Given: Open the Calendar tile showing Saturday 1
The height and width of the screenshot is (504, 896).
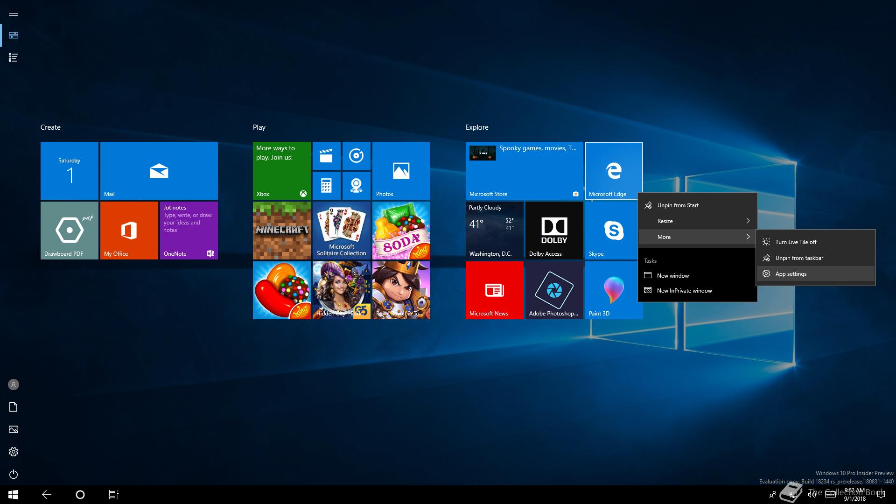Looking at the screenshot, I should coord(70,171).
